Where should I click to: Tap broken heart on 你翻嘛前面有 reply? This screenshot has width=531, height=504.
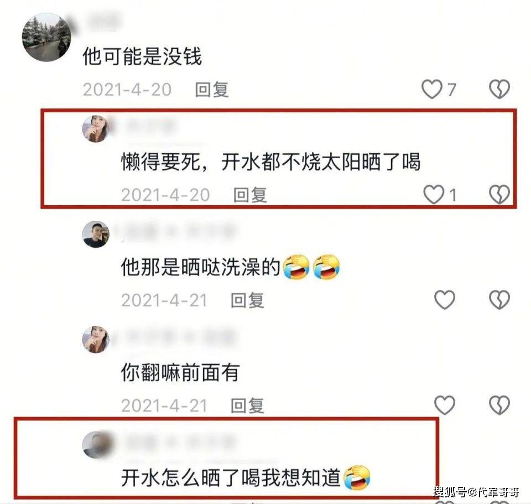[x=499, y=405]
